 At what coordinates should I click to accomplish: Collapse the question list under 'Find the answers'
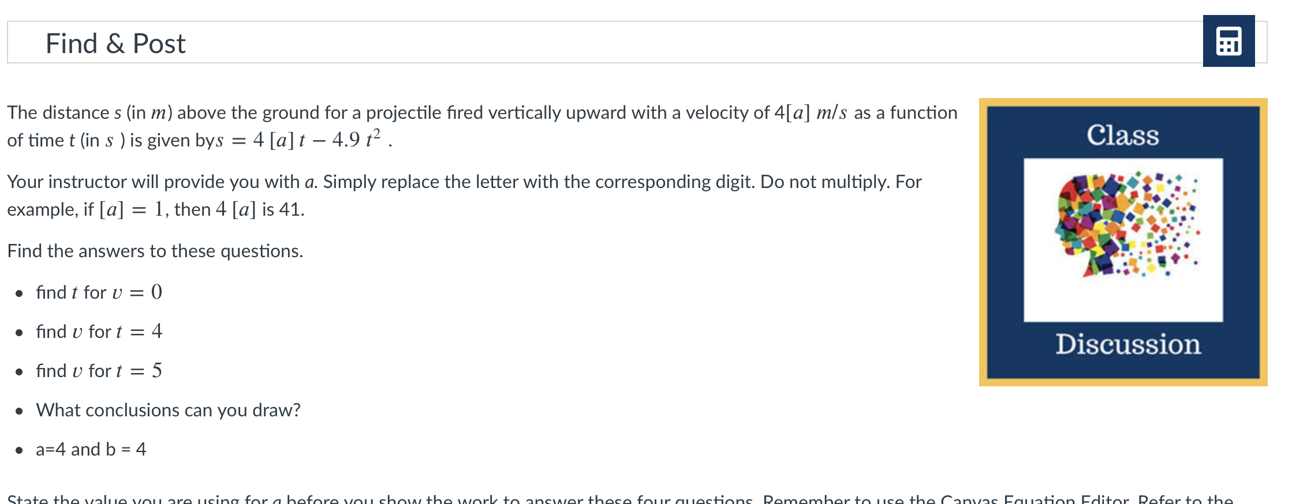(x=155, y=251)
